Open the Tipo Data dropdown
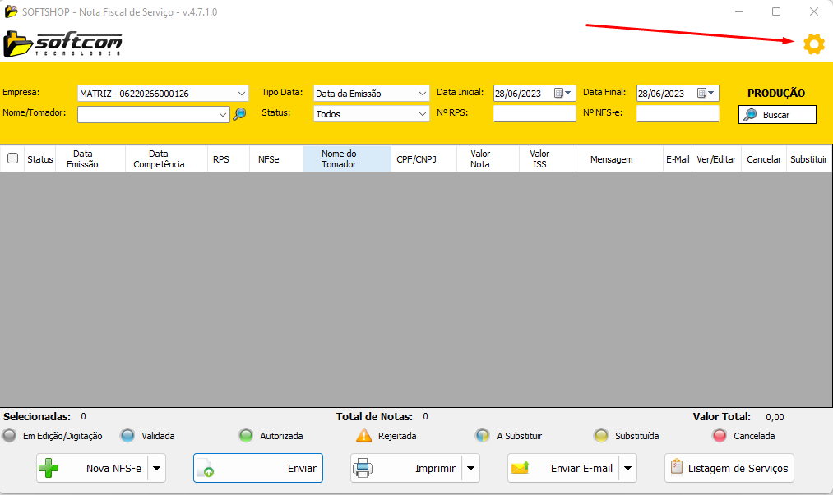This screenshot has height=495, width=833. [x=423, y=94]
